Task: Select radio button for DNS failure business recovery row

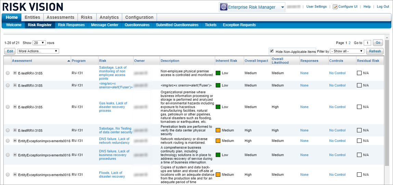Action: [8, 155]
